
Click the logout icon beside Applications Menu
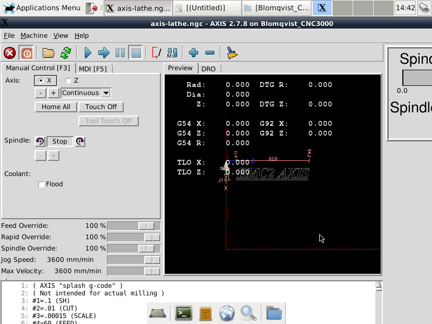pyautogui.click(x=91, y=8)
